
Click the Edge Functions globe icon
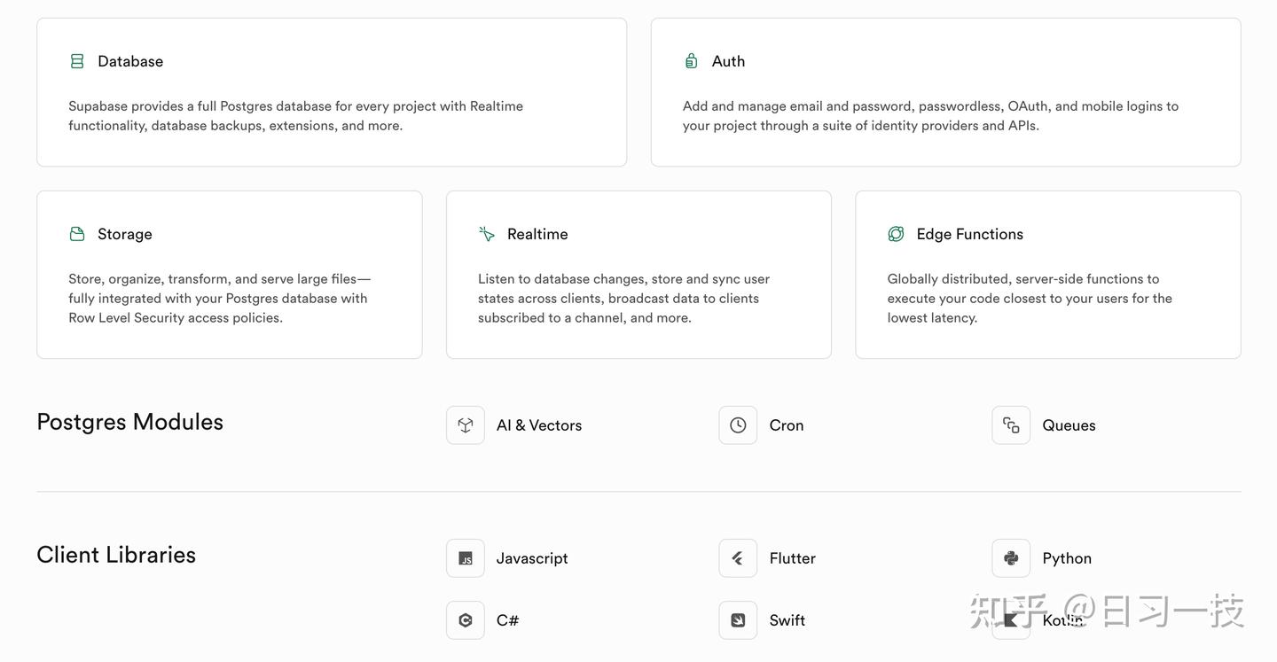pos(896,234)
